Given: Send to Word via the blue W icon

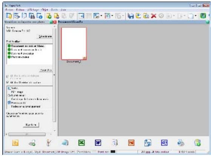Looking at the screenshot, I should (x=98, y=143).
